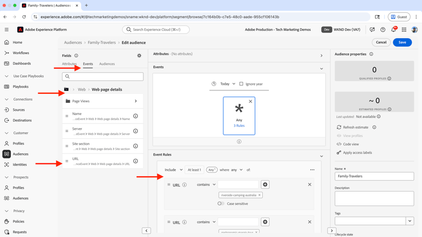
Task: Add value to second URL rule
Action: coord(265,222)
